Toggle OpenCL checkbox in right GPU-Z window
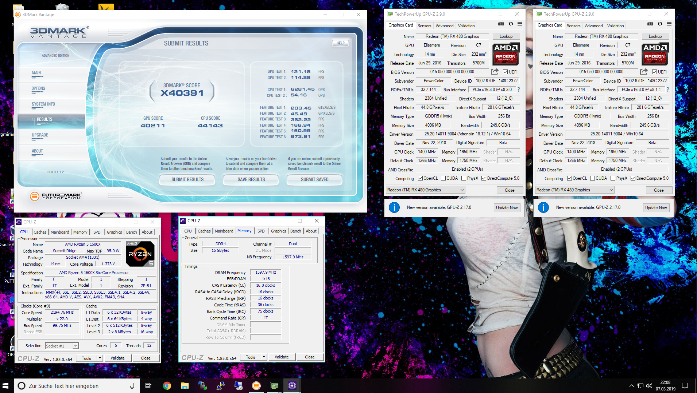The height and width of the screenshot is (393, 697). [x=569, y=178]
